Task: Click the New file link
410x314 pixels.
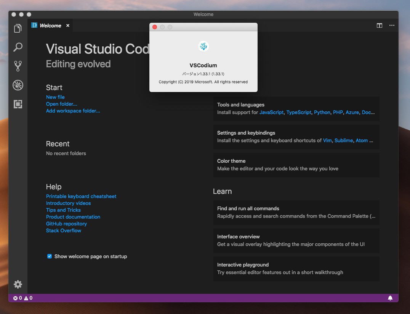Action: point(55,97)
